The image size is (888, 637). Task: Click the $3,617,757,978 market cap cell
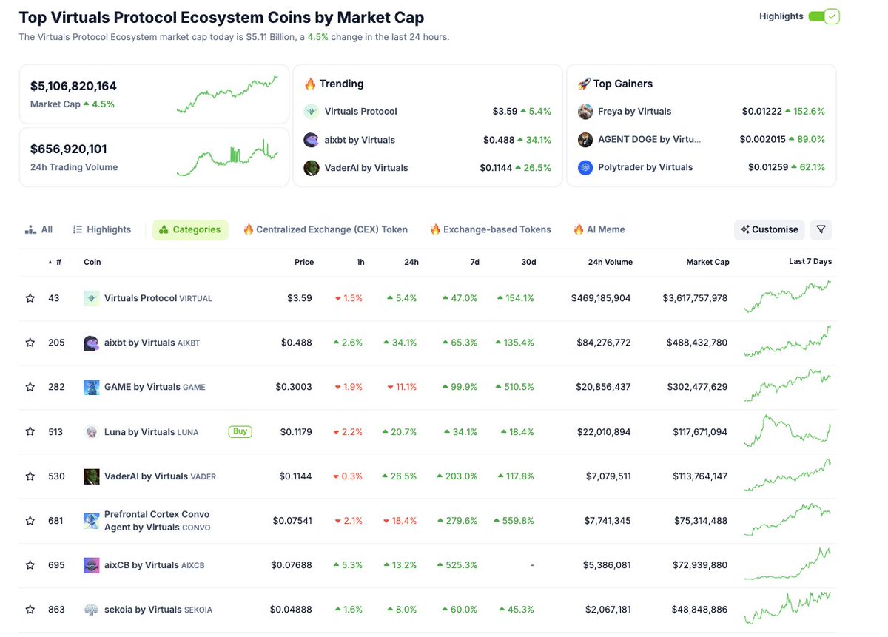coord(695,298)
